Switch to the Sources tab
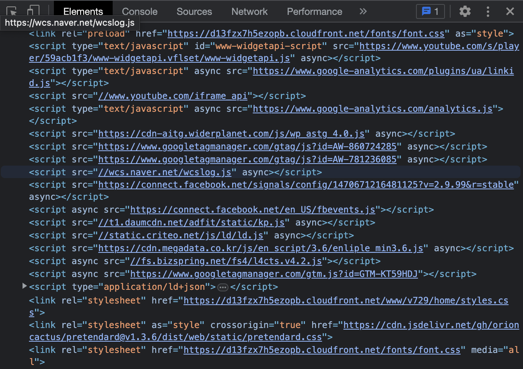The width and height of the screenshot is (523, 369). point(194,12)
